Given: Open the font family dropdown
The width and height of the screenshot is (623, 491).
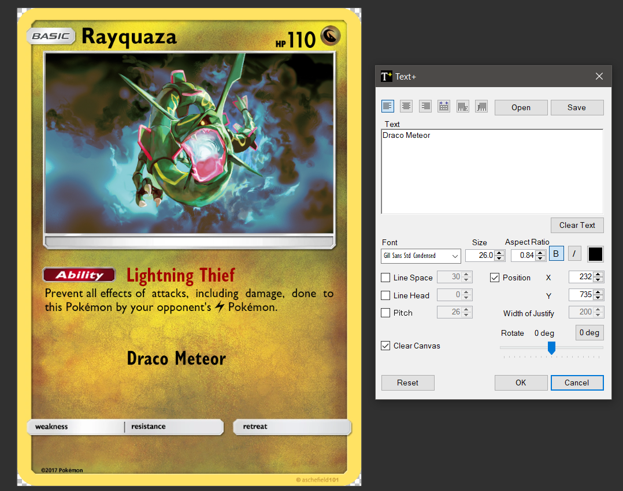Looking at the screenshot, I should [x=457, y=256].
